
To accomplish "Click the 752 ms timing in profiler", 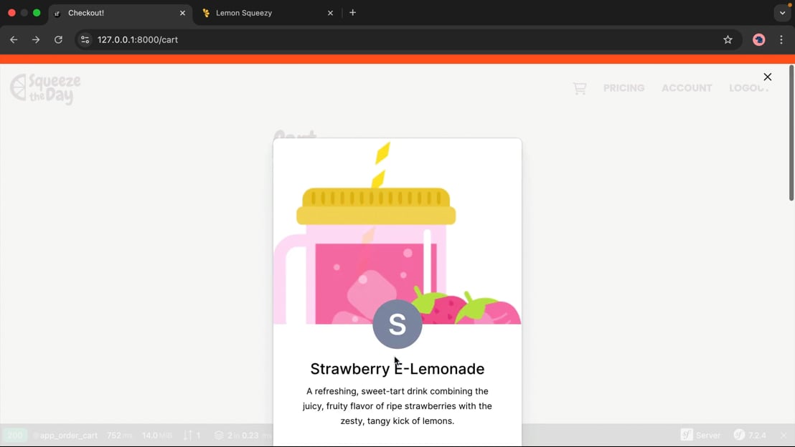I will pos(119,436).
